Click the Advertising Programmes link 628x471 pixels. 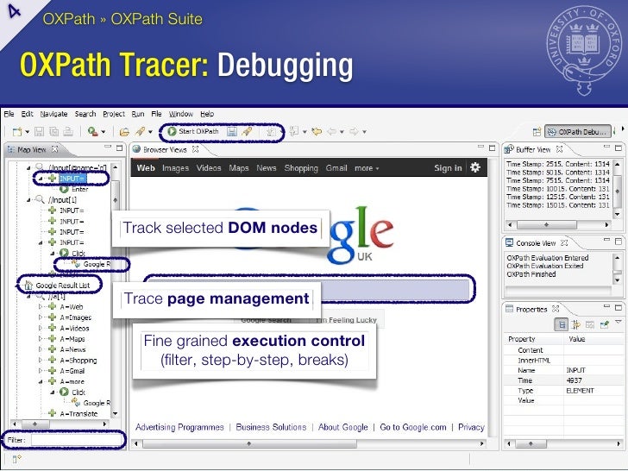(179, 427)
